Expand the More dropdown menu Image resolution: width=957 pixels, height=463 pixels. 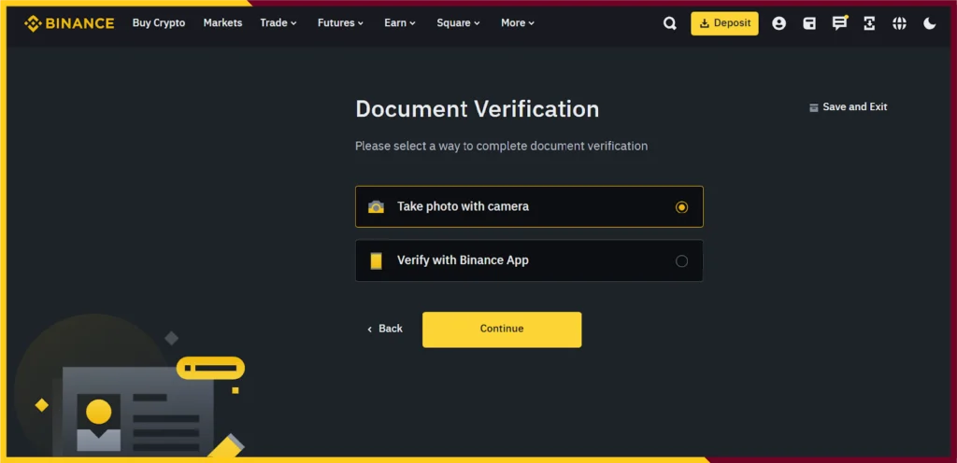(x=518, y=23)
